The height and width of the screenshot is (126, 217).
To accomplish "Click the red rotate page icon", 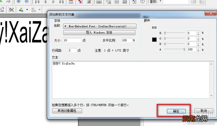I will click(80, 2).
